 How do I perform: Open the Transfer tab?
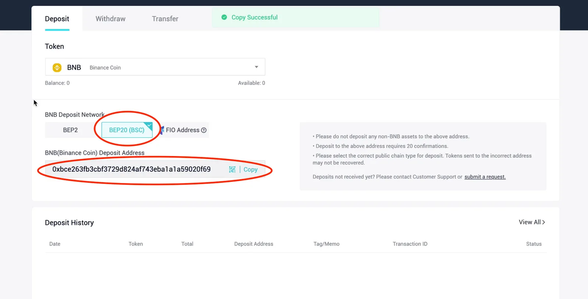(165, 19)
